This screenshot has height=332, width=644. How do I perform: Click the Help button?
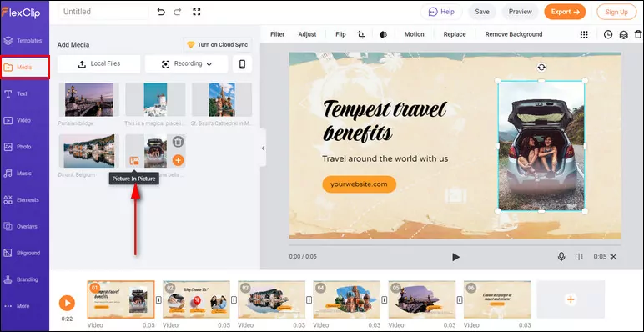pyautogui.click(x=441, y=12)
